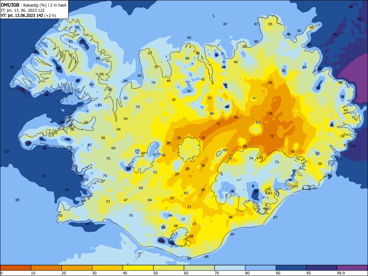Select the map value '61'

(255, 98)
